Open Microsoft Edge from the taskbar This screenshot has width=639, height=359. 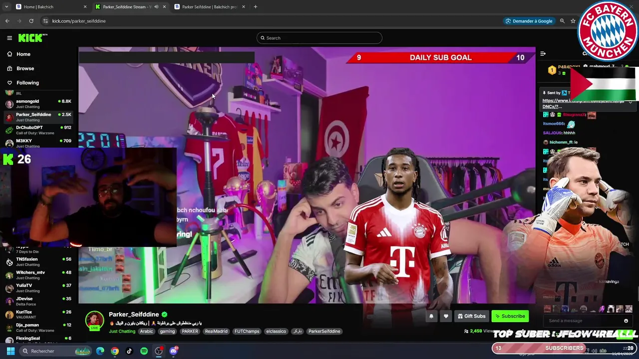pyautogui.click(x=100, y=351)
